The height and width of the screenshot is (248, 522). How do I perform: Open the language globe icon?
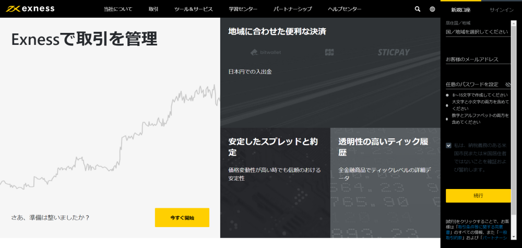432,9
